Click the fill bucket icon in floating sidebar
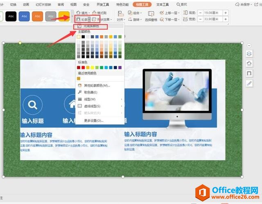The width and height of the screenshot is (262, 204). [249, 63]
